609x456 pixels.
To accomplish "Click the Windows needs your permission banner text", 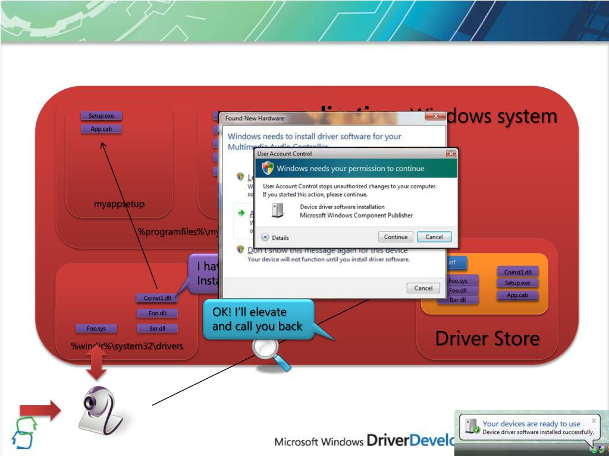I will (x=350, y=168).
